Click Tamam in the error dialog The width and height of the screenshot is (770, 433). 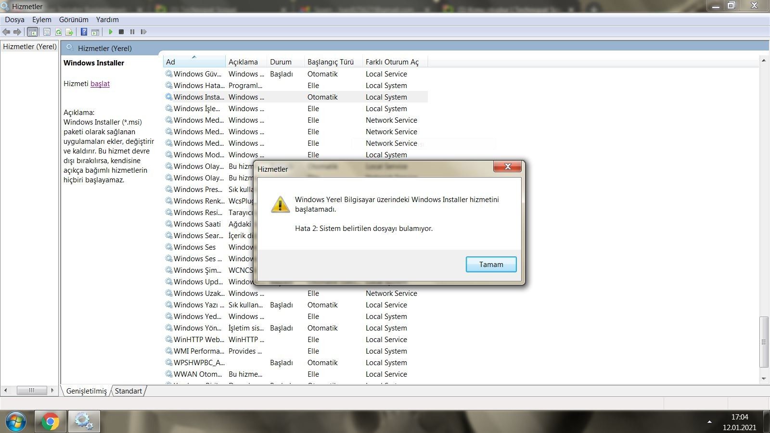pyautogui.click(x=491, y=264)
